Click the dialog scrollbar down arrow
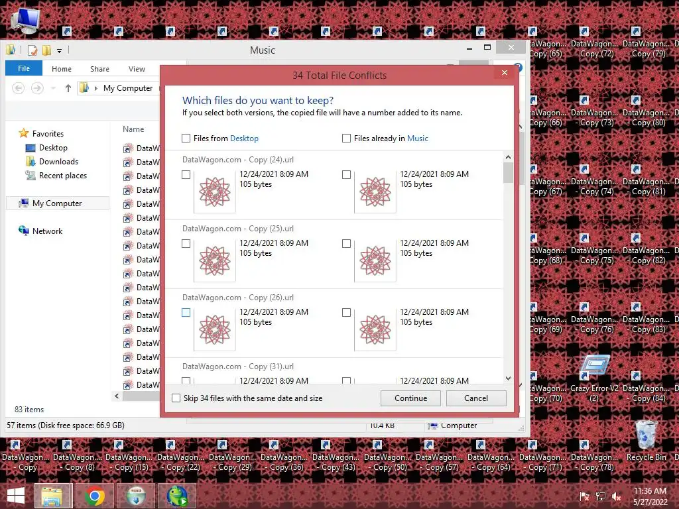Screen dimensions: 679x509 click(508, 378)
